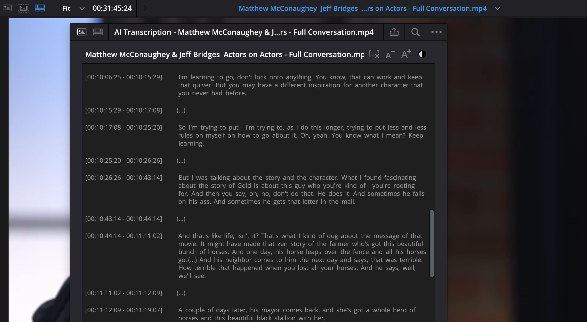Image resolution: width=587 pixels, height=322 pixels.
Task: Click timestamp [00:10:06:25 - 00:10:15:29]
Action: pos(124,77)
